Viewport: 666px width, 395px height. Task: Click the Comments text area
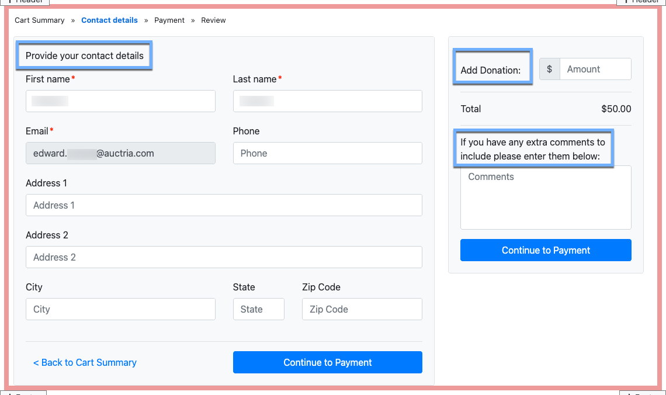(x=546, y=197)
